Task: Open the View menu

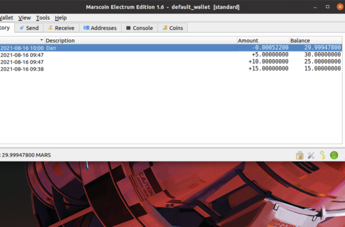Action: point(24,18)
